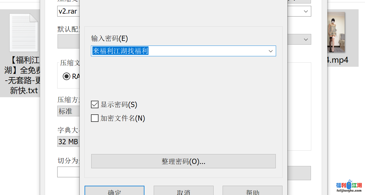This screenshot has height=195, width=365.
Task: Enable the 加密文件名(N) checkbox
Action: pos(95,118)
